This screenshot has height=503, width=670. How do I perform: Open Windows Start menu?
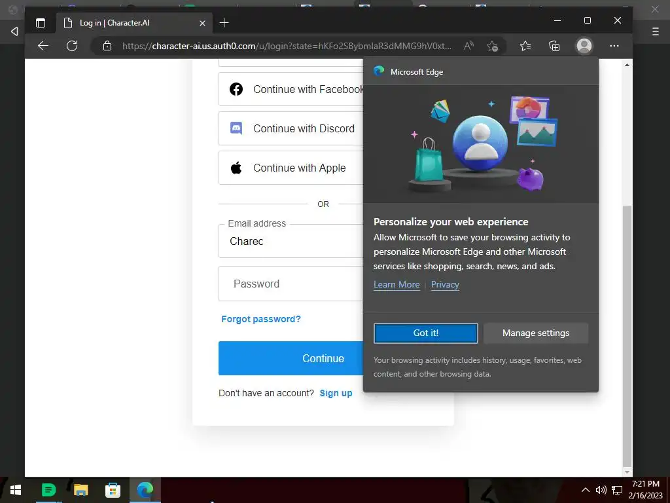click(x=16, y=490)
